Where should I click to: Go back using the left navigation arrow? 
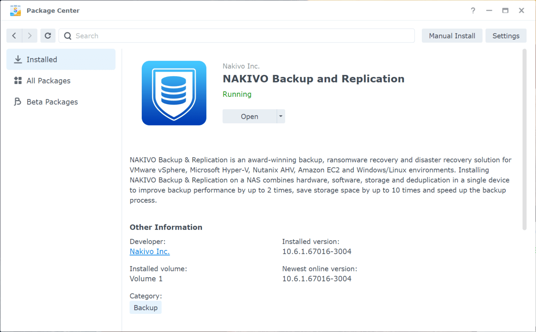(14, 36)
